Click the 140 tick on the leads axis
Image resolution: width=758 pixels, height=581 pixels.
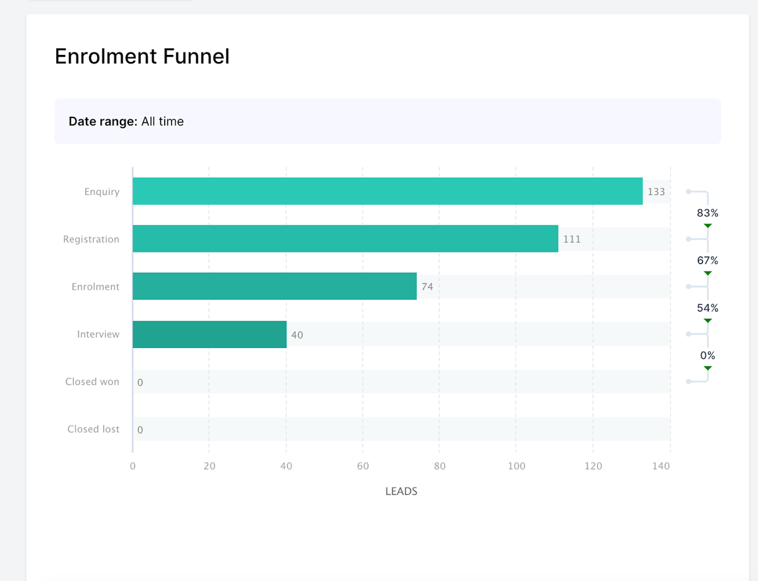[x=661, y=466]
